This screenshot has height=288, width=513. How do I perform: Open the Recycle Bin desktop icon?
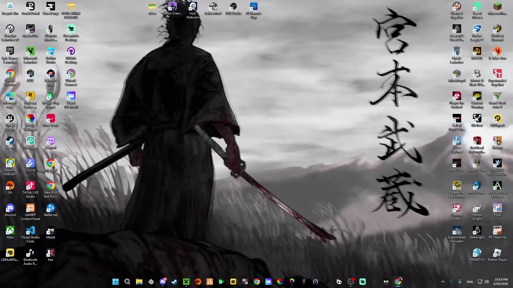(10, 9)
